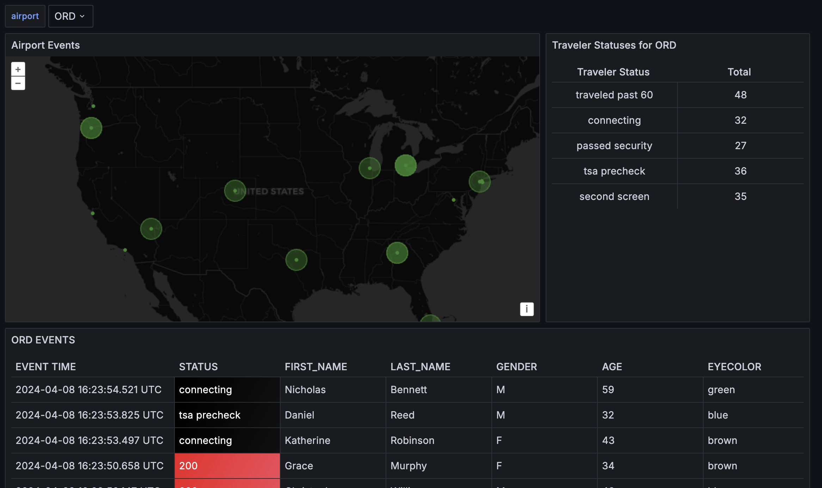
Task: Open map attribution info button
Action: point(527,309)
